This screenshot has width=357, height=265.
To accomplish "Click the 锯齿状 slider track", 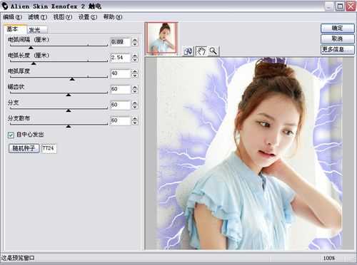I will [59, 93].
